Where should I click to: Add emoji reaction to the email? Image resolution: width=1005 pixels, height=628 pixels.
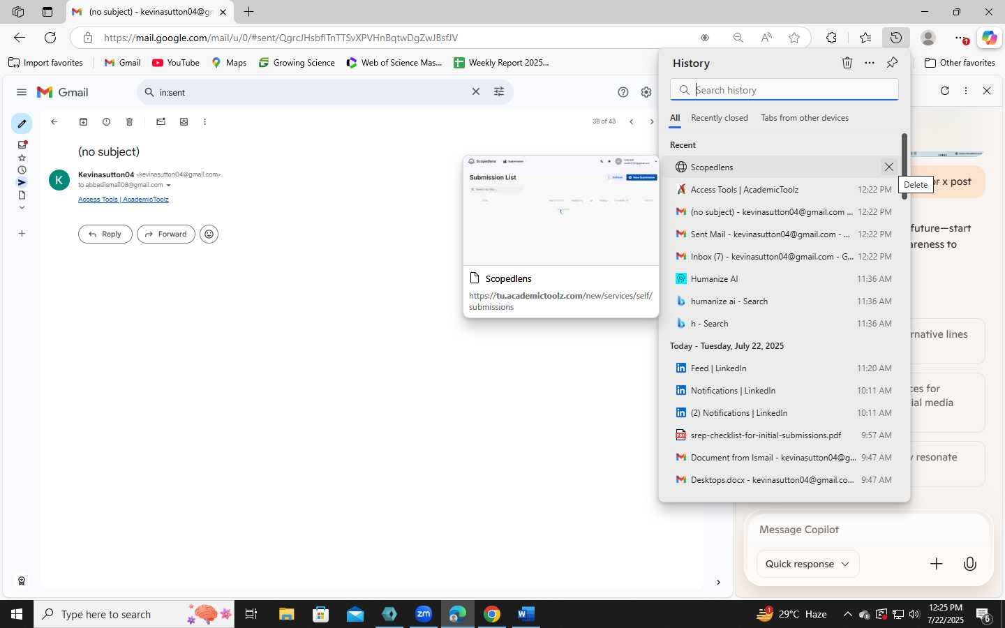coord(209,234)
